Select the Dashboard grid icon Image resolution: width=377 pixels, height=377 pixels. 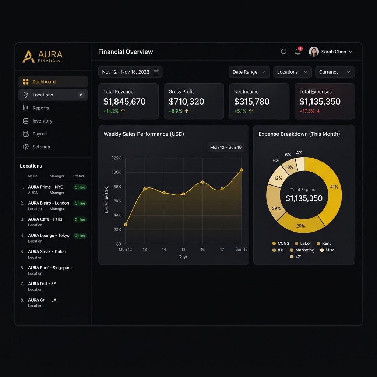point(26,82)
